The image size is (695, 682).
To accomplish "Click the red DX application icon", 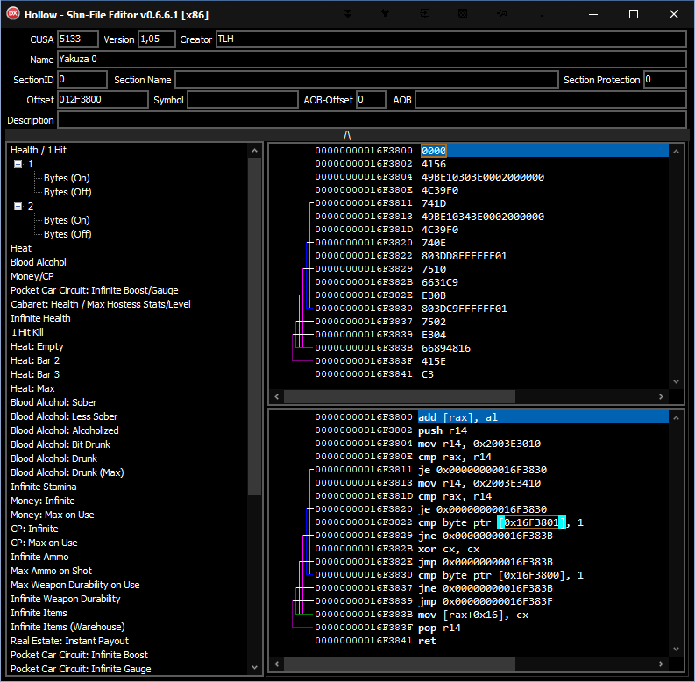I will 13,14.
